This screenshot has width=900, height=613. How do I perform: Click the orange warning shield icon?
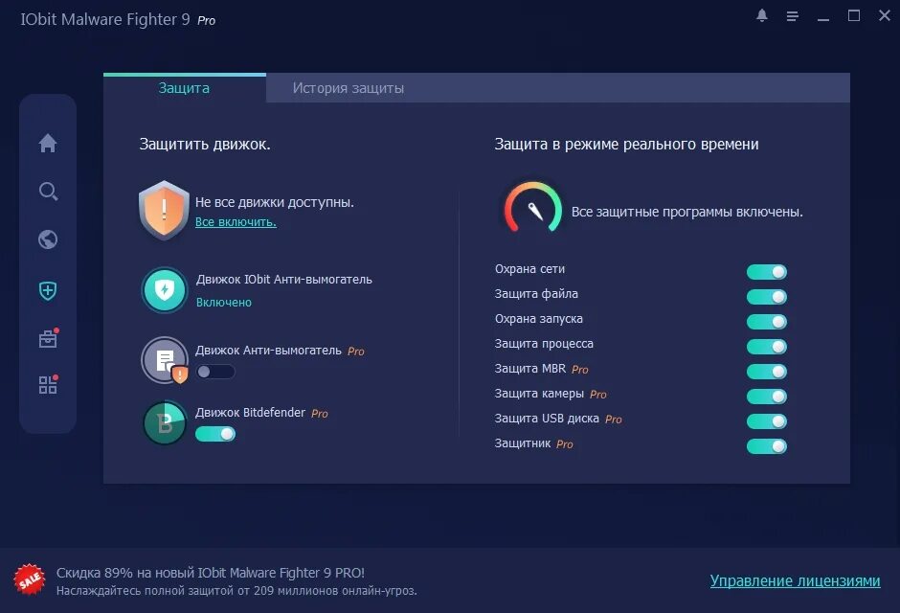click(x=164, y=210)
